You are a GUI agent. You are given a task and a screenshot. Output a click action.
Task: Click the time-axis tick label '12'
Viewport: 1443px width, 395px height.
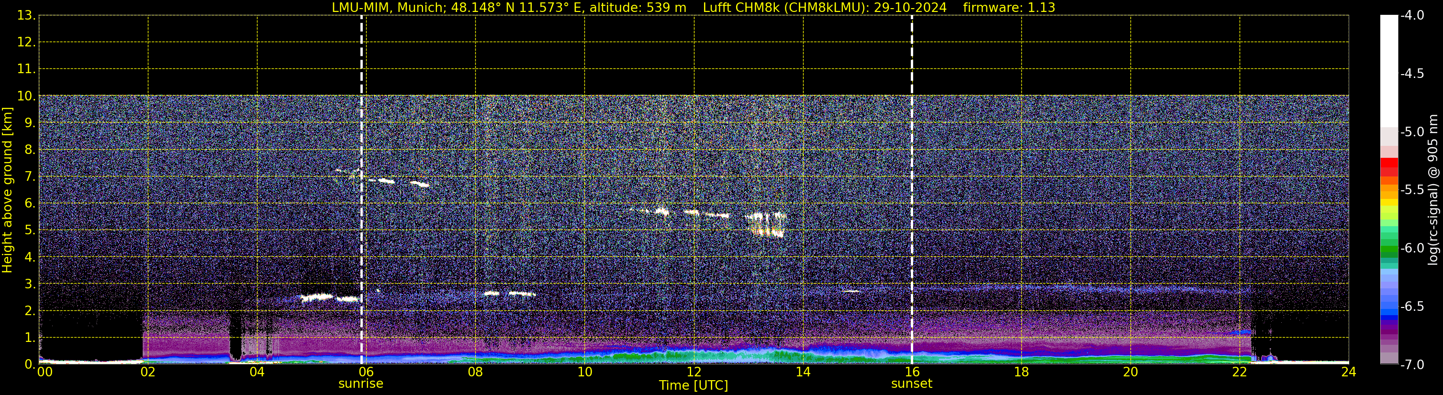pyautogui.click(x=694, y=372)
